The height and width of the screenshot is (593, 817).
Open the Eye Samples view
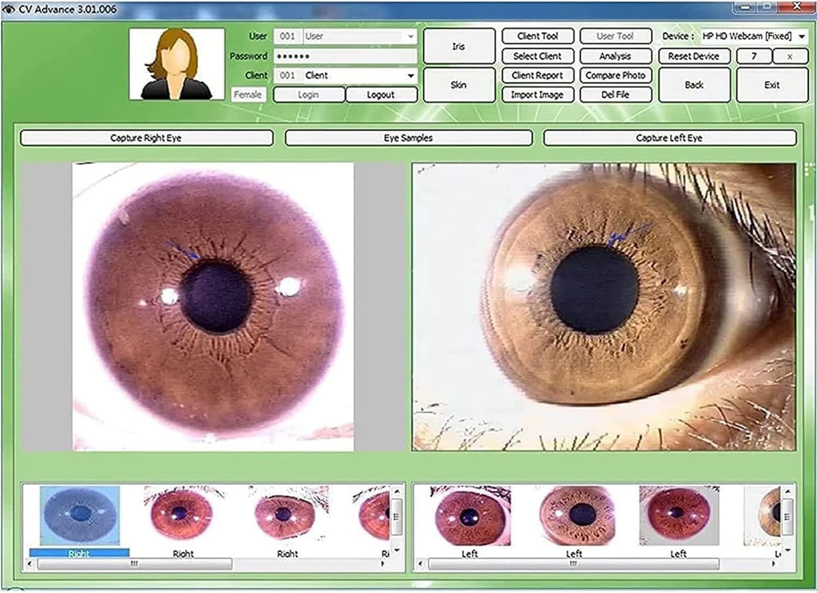pos(408,138)
